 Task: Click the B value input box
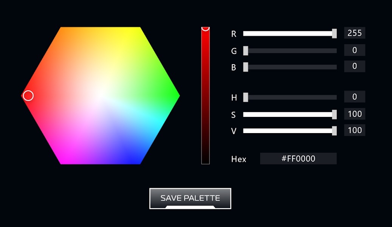pos(354,66)
